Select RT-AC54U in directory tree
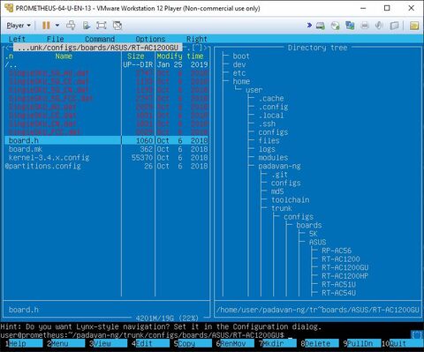Viewport: 424px width, 352px height. (338, 293)
